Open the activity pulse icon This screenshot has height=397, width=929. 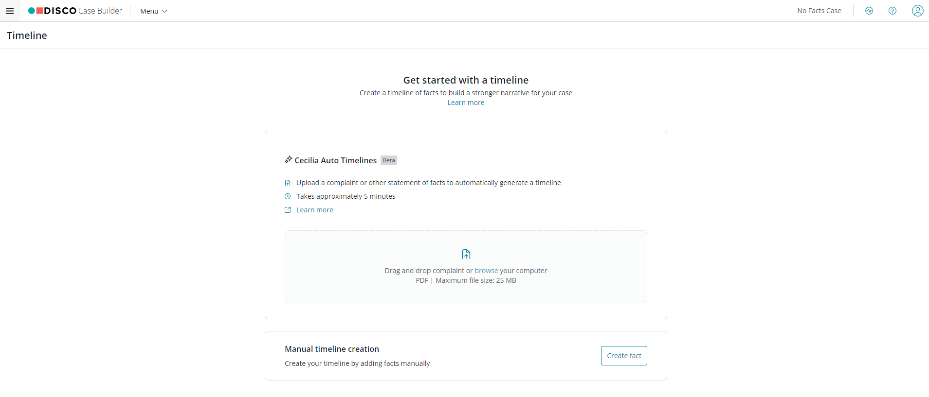869,11
